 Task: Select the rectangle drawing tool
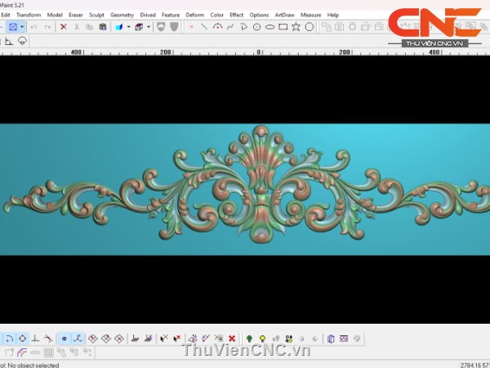283,27
